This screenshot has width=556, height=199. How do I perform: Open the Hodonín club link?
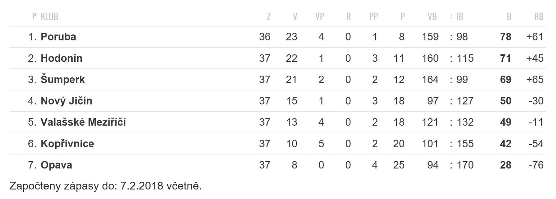(x=62, y=58)
